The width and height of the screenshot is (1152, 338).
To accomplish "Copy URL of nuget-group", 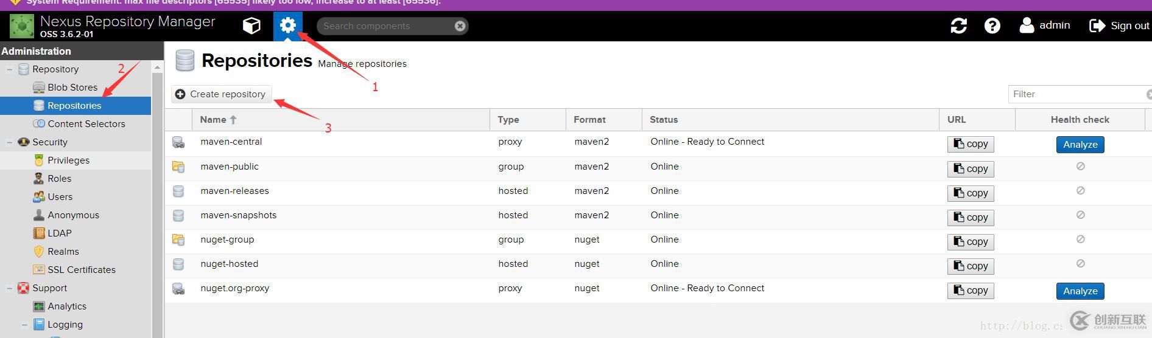I will click(971, 242).
